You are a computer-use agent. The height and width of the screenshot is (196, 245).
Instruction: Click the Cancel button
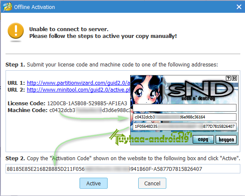point(152,183)
